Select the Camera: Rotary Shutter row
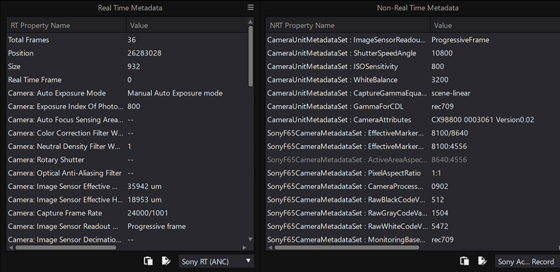Screen dimensions: 560x272 point(127,159)
